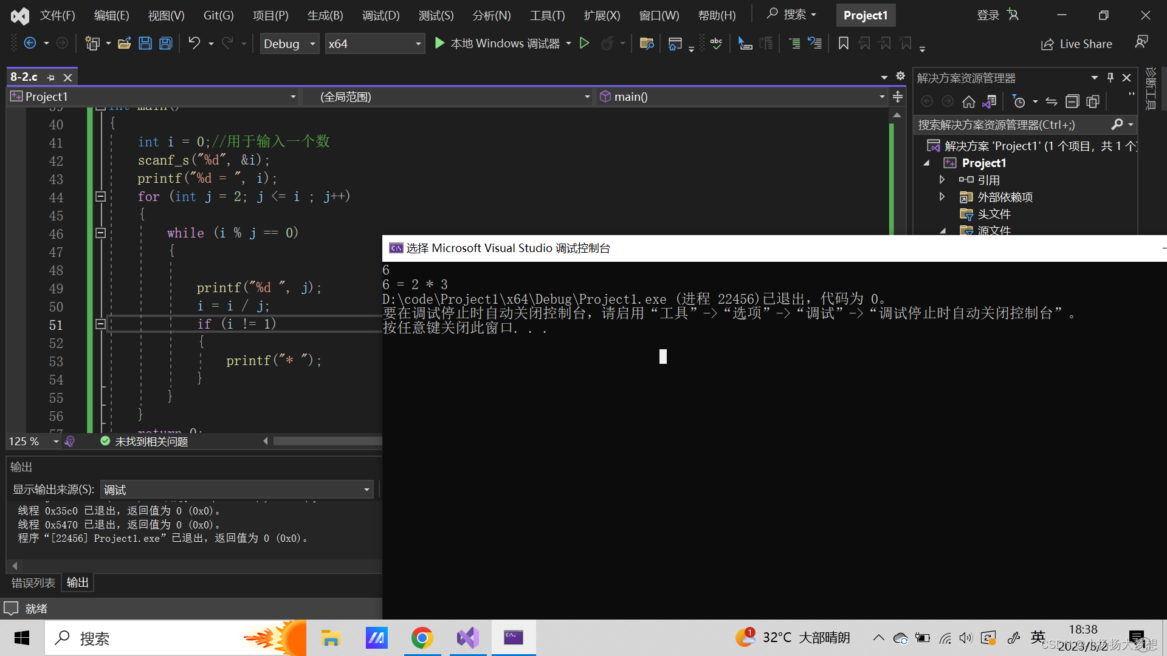Click the abc spell-check icon

point(717,43)
